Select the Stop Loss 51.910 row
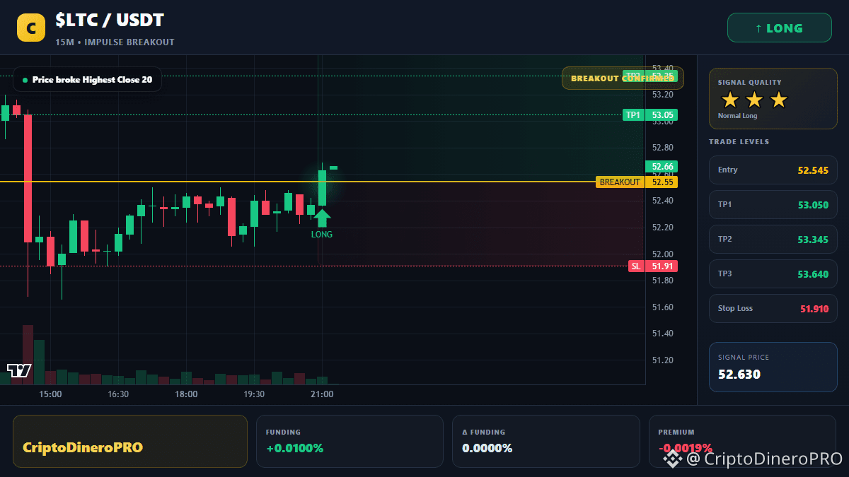 773,309
